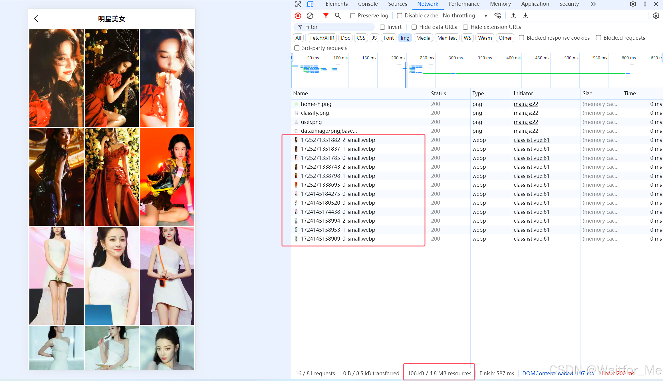The image size is (663, 381).
Task: Sort by the Size column header
Action: (601, 94)
